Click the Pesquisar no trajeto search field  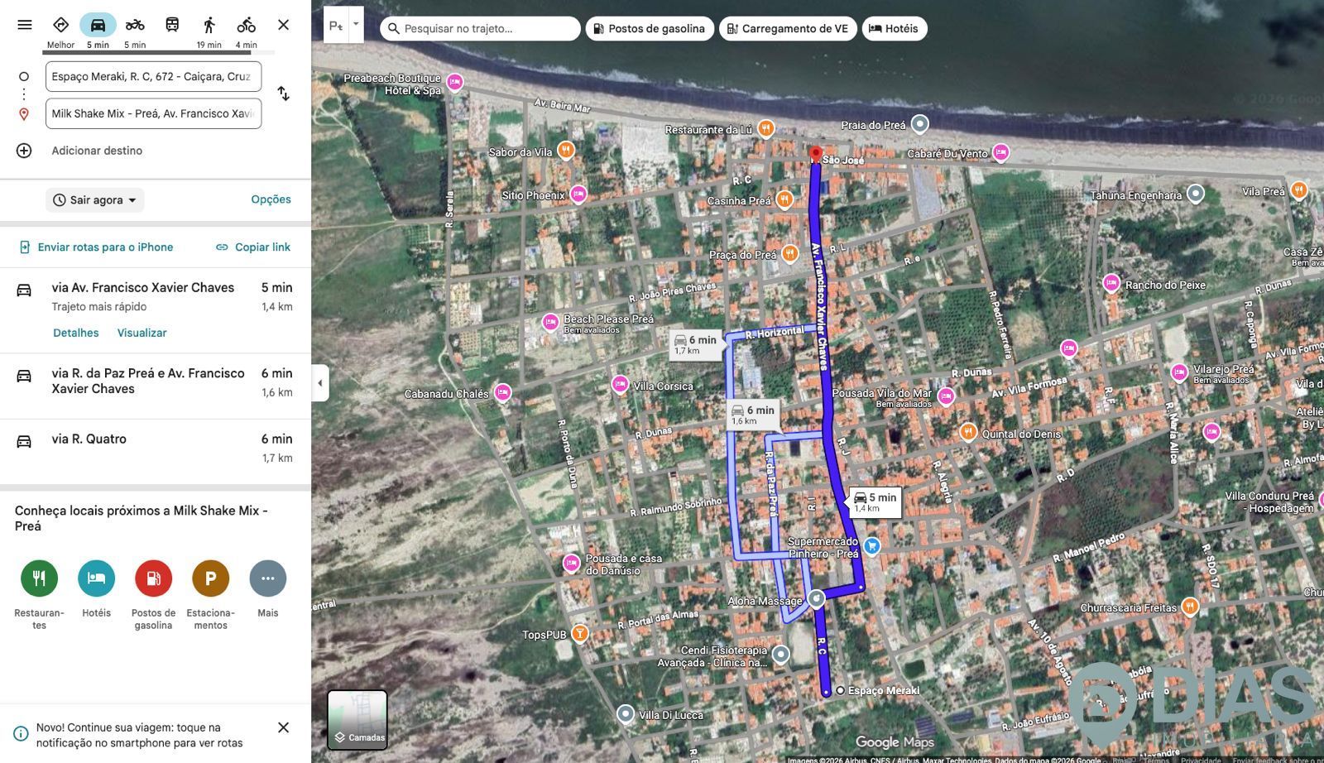[484, 29]
